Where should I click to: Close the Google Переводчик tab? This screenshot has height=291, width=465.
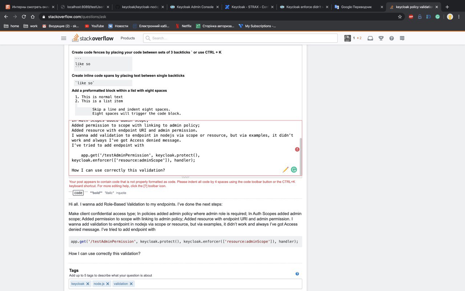click(382, 7)
